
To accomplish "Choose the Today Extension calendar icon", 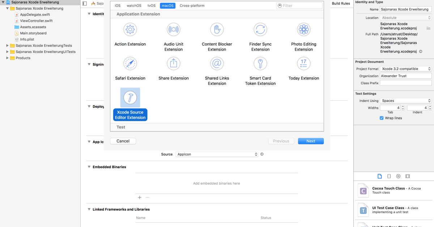I will pyautogui.click(x=304, y=63).
